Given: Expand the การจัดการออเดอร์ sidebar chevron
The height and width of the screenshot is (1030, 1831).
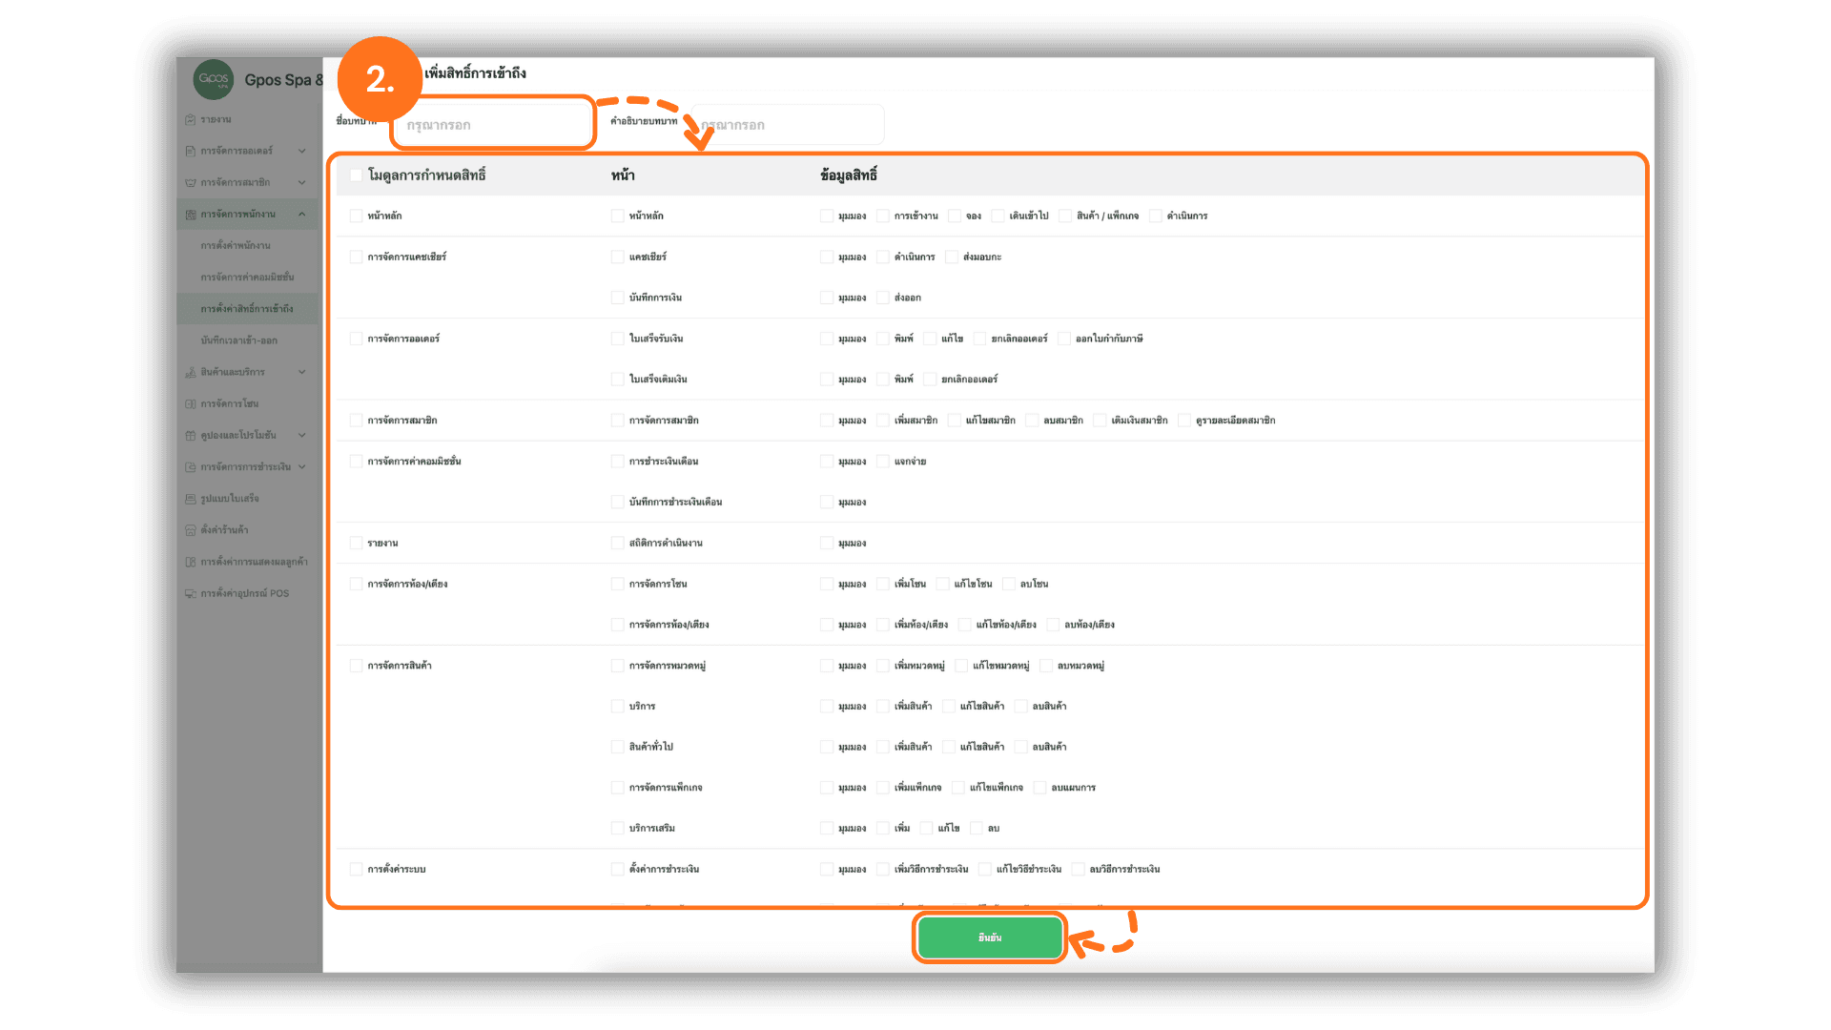Looking at the screenshot, I should pyautogui.click(x=302, y=151).
